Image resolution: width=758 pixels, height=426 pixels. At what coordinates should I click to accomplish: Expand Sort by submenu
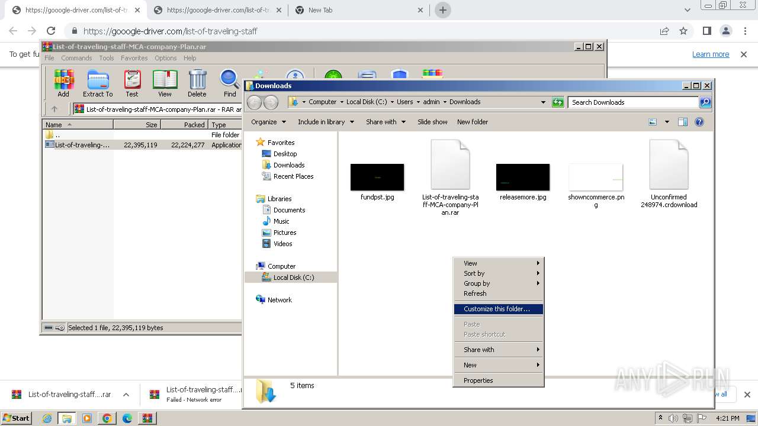click(x=499, y=273)
